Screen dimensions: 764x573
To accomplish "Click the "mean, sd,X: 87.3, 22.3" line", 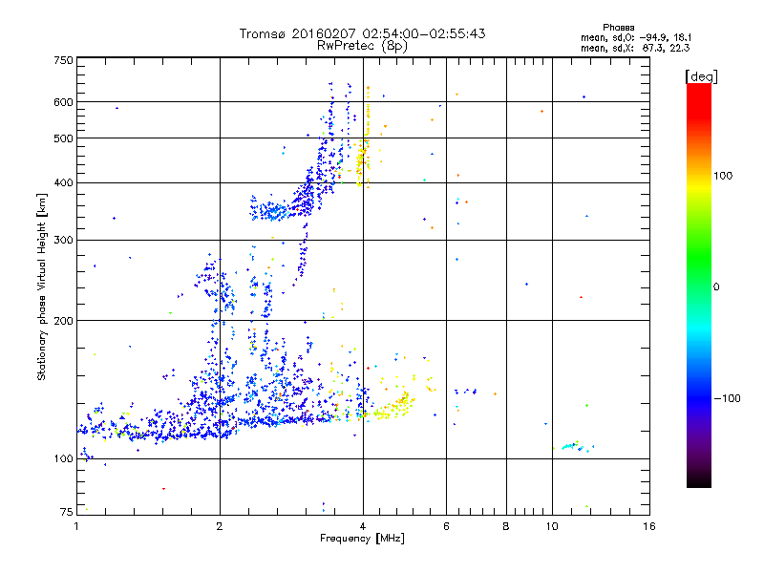I will click(x=635, y=48).
